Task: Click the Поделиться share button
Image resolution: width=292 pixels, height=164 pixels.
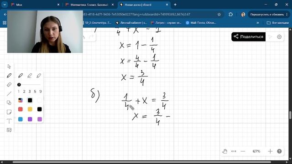Action: (x=248, y=36)
